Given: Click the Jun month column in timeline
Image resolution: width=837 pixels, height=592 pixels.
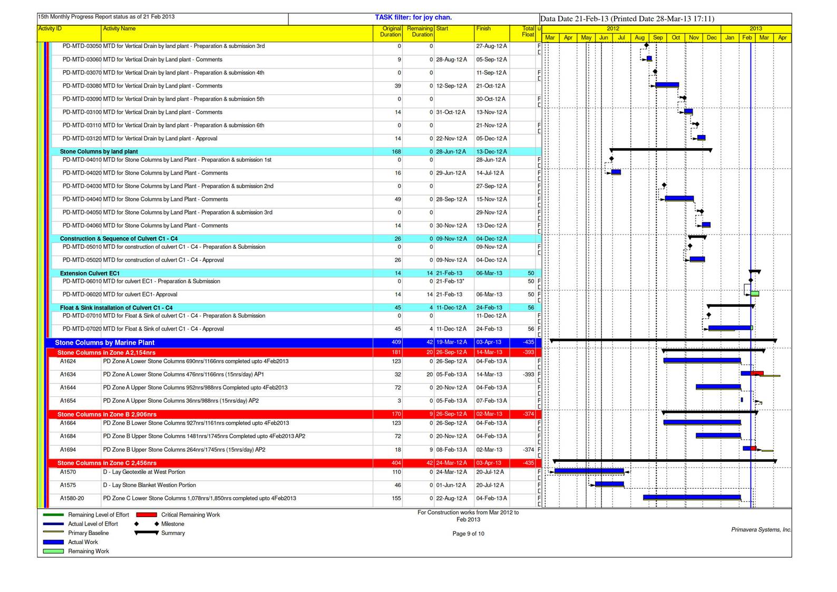Looking at the screenshot, I should 604,37.
